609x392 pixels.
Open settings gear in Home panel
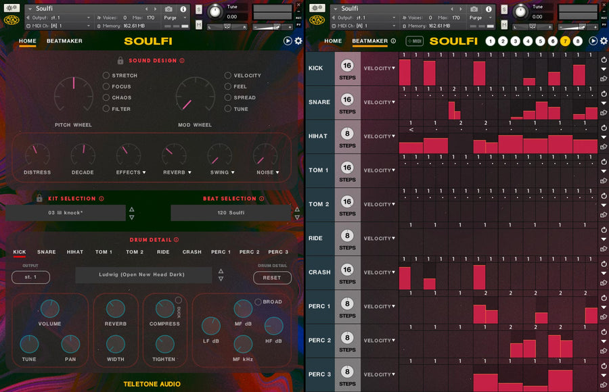298,41
